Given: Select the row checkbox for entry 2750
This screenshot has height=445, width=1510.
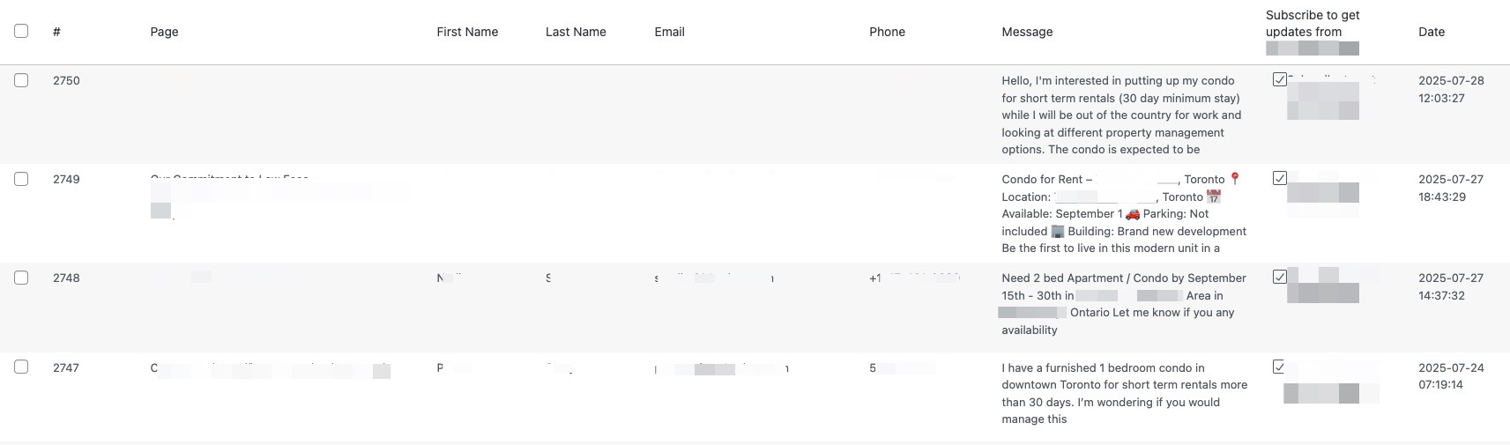Looking at the screenshot, I should [x=21, y=80].
